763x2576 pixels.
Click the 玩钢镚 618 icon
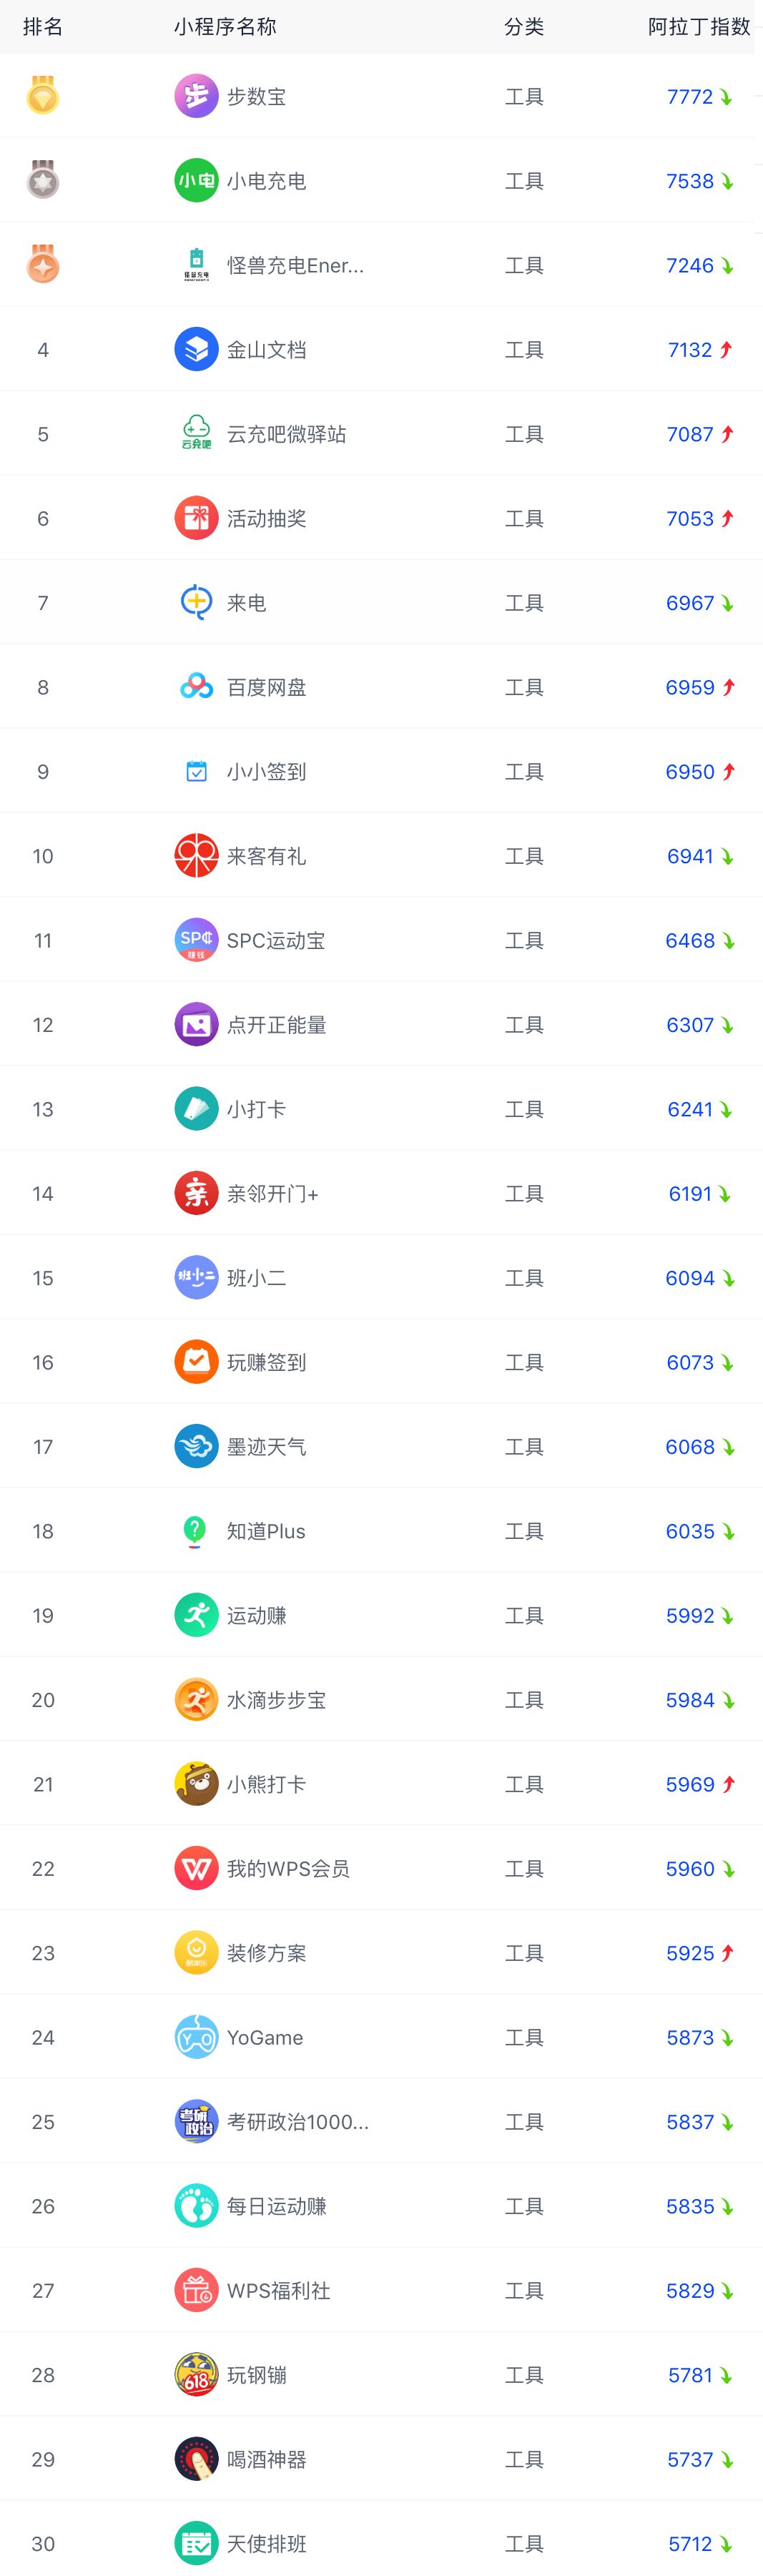(196, 2375)
